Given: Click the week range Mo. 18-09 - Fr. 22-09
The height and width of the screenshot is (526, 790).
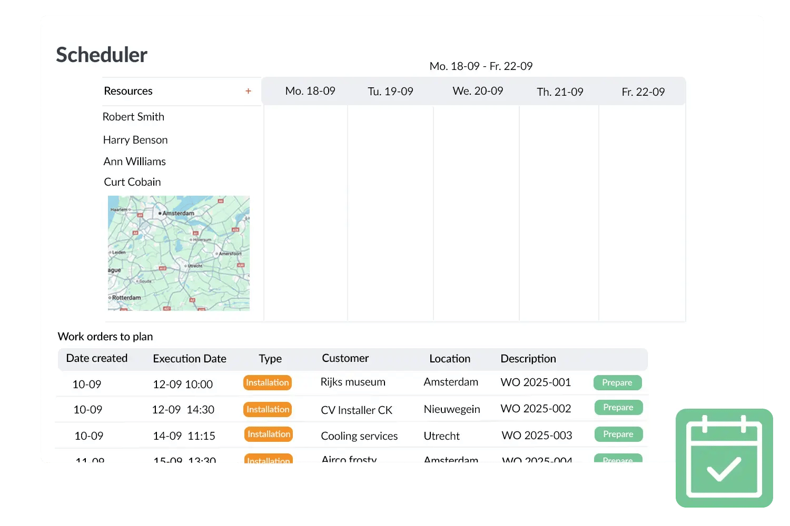Looking at the screenshot, I should click(481, 66).
